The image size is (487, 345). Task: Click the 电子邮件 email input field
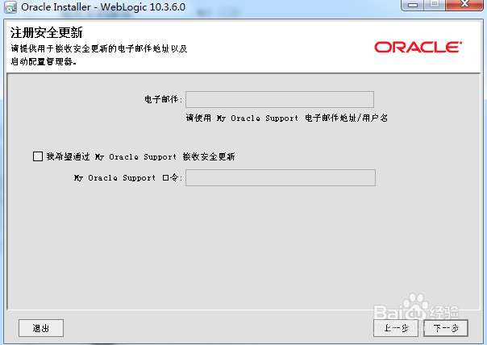(x=280, y=99)
